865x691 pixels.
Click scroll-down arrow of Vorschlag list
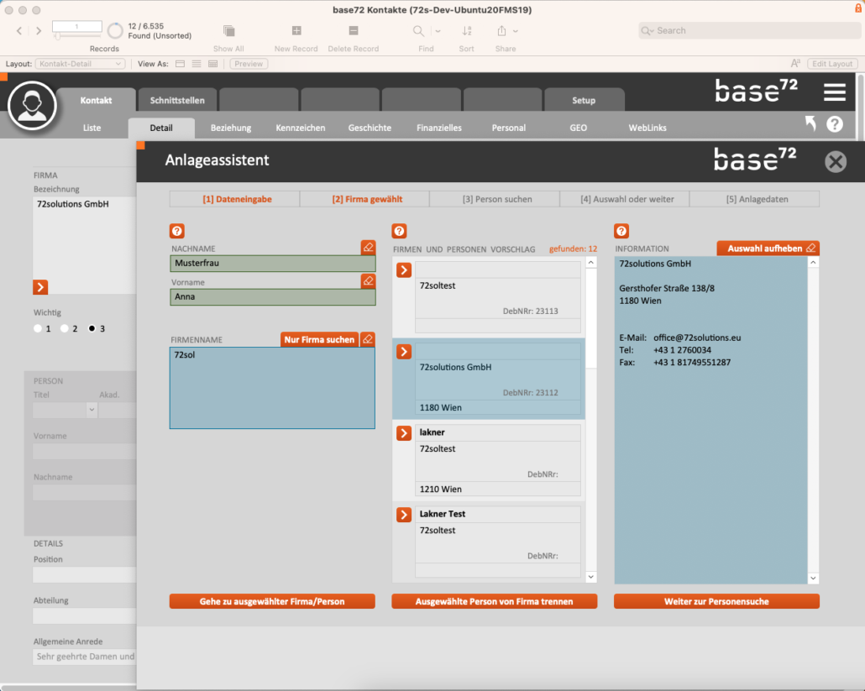click(x=591, y=577)
